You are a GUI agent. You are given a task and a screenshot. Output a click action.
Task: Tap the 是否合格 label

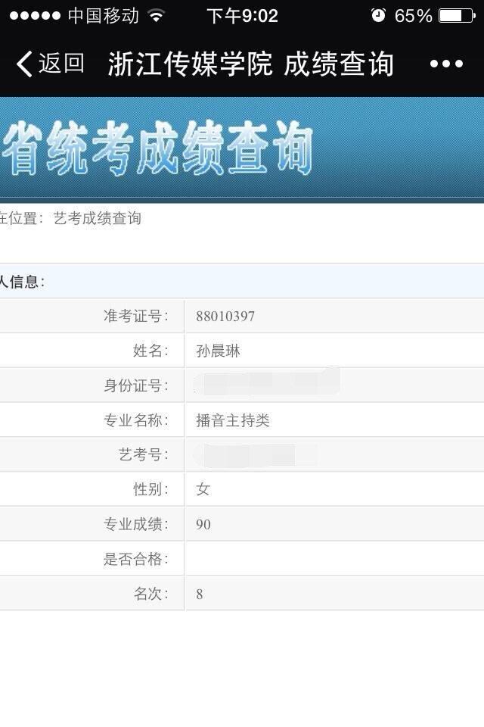tap(135, 559)
